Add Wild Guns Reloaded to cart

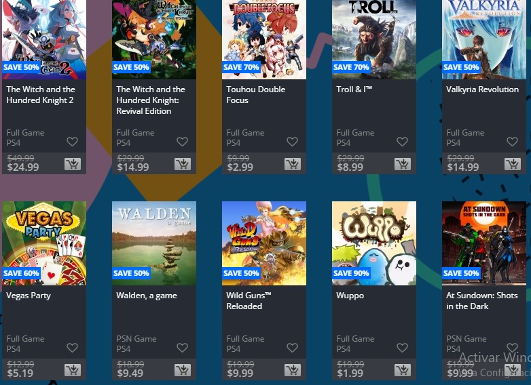293,371
